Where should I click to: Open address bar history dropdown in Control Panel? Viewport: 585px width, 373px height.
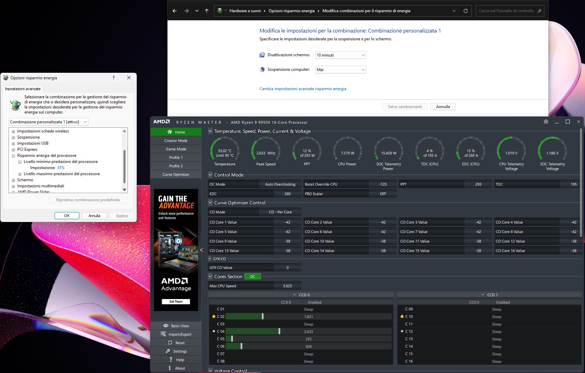[x=454, y=11]
